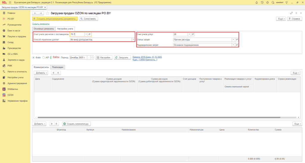Move взаиморасчеты row down
This screenshot has width=305, height=163.
tap(58, 73)
